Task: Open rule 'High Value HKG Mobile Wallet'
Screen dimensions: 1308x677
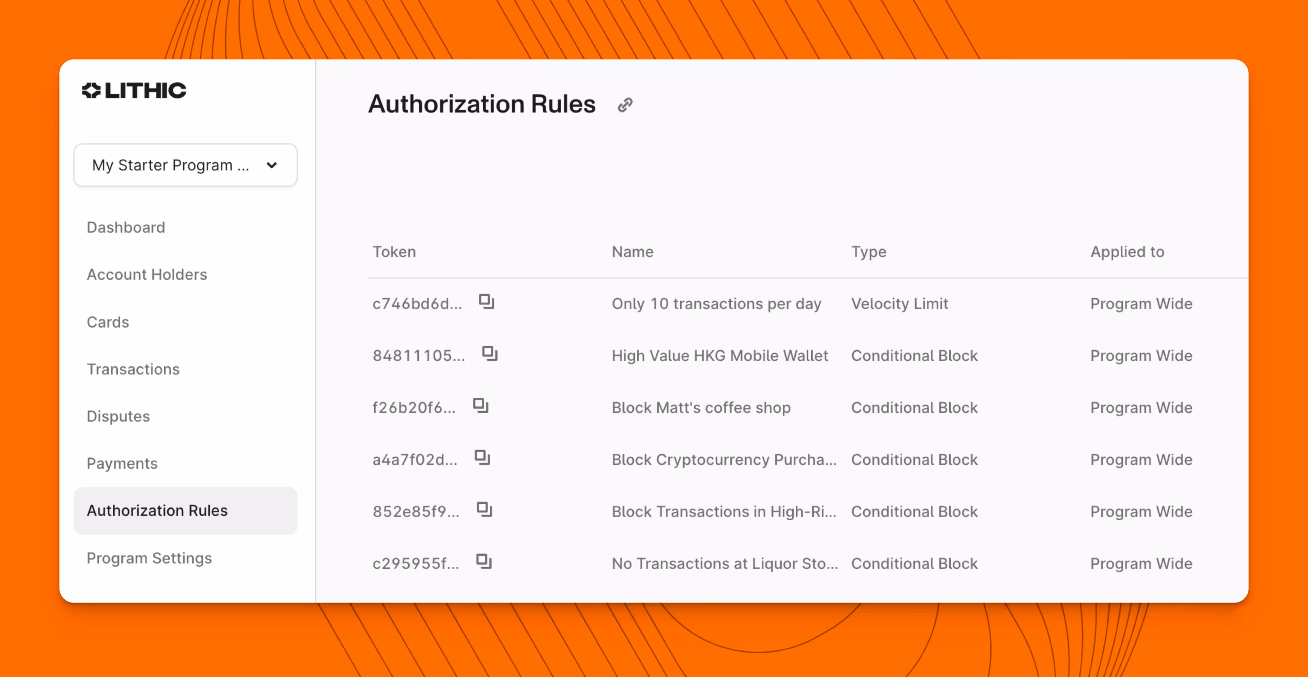Action: pyautogui.click(x=719, y=356)
